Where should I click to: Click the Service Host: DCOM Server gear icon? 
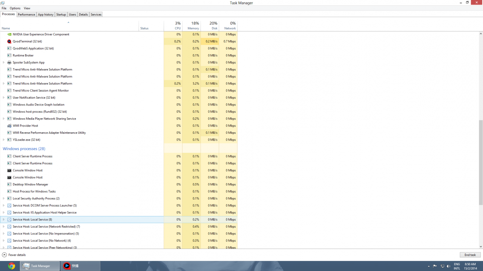point(9,206)
